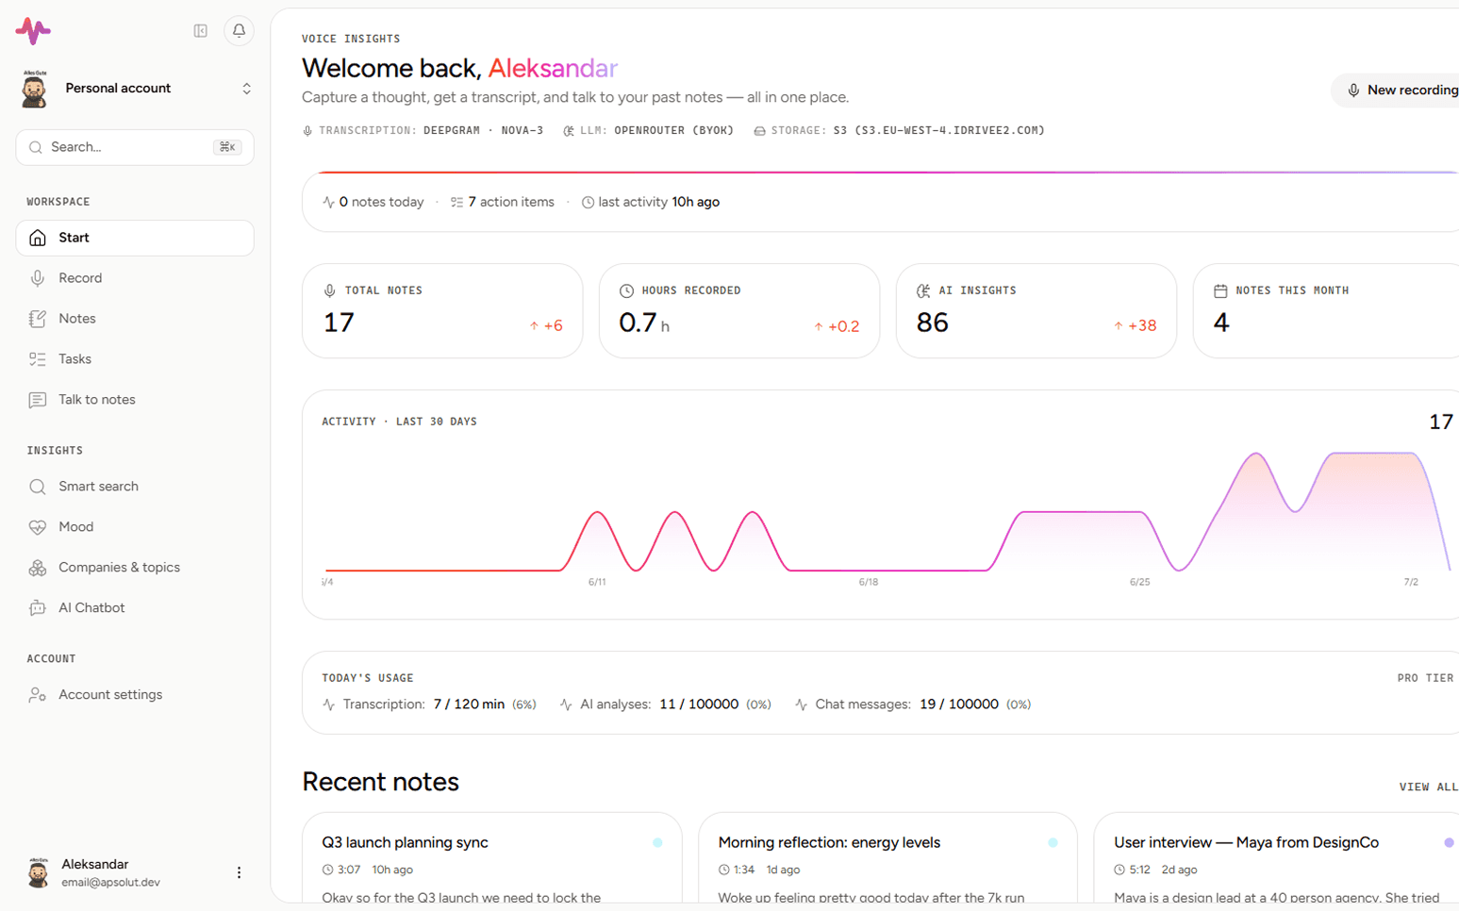Screen dimensions: 1459x911
Task: Click the Hours Recorded clock icon
Action: click(626, 291)
